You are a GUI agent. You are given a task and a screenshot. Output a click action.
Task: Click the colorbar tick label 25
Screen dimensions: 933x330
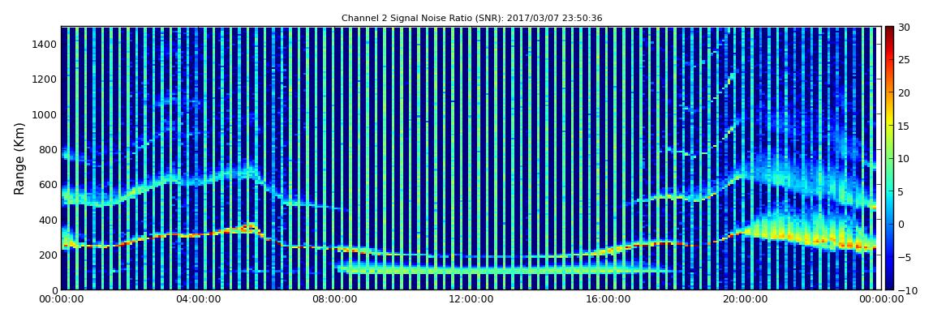(905, 59)
